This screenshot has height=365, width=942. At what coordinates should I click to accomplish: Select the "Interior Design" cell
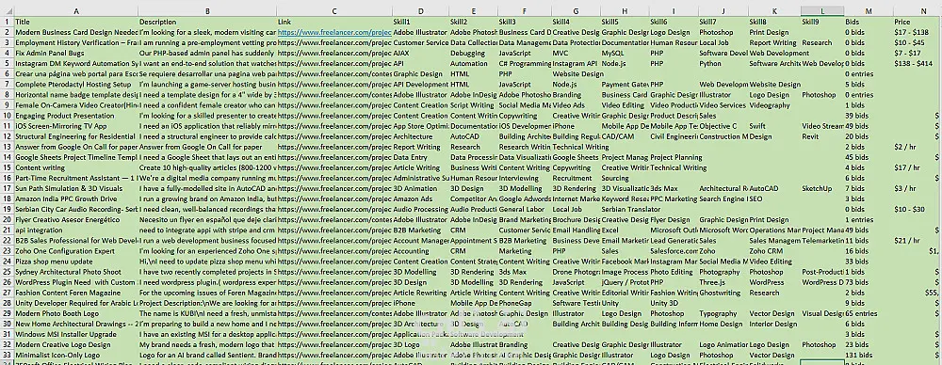click(774, 325)
